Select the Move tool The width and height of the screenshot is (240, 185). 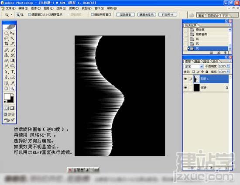tap(12, 33)
